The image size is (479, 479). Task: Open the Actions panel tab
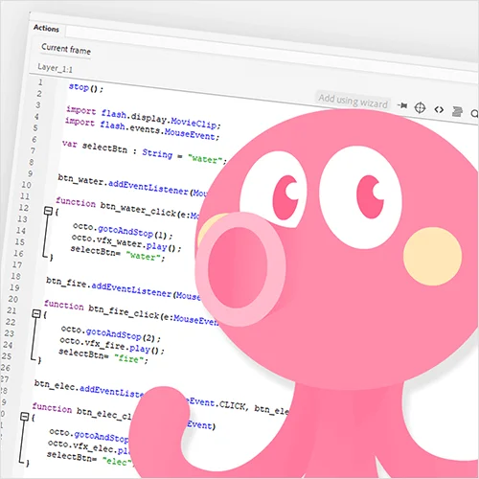46,29
